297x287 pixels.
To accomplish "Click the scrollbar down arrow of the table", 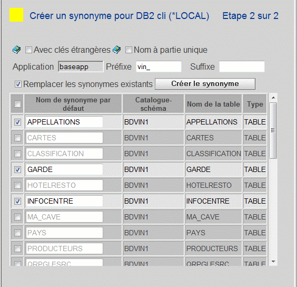I will tap(273, 262).
